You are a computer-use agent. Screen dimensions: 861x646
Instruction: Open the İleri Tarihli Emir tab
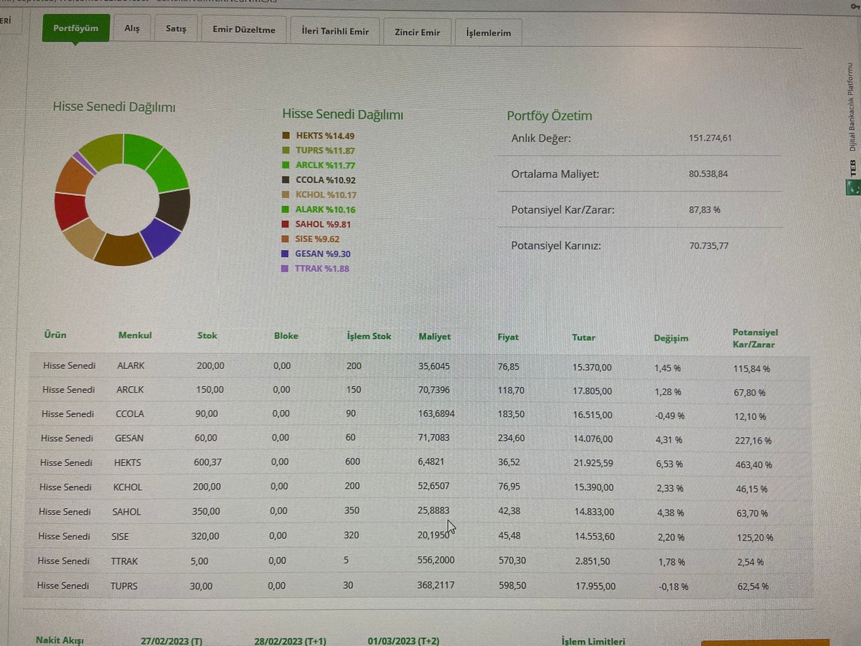335,32
